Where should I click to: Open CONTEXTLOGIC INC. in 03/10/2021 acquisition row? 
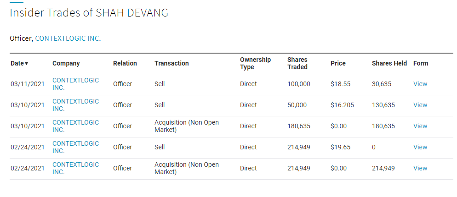(75, 126)
